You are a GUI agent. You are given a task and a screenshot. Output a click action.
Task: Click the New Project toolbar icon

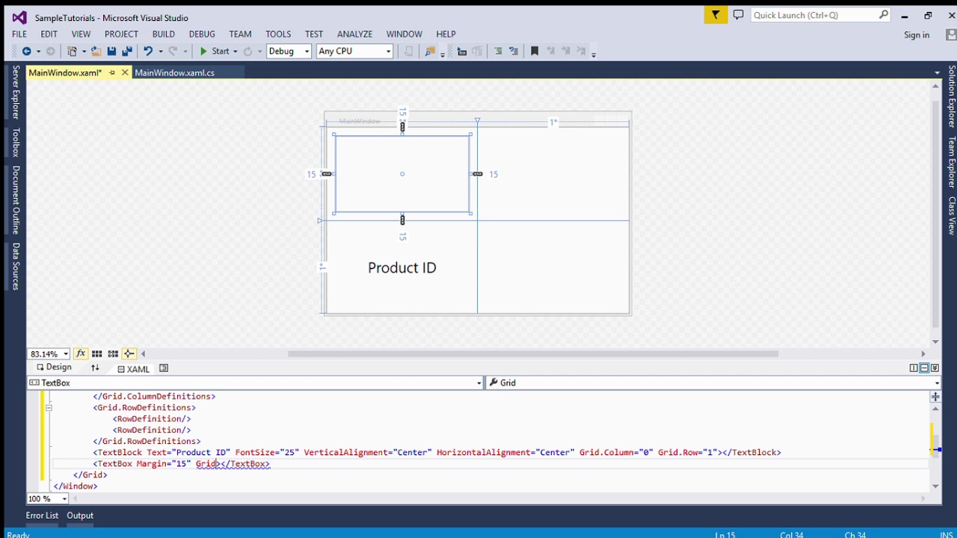point(73,51)
